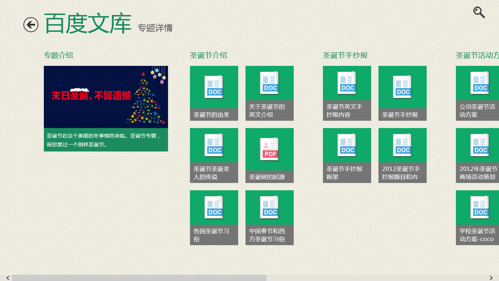Click the 专题详情 subtitle text
The width and height of the screenshot is (499, 281).
pos(155,28)
